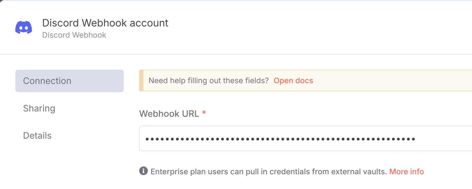
Task: Place cursor at end of masked webhook dots
Action: [416, 139]
